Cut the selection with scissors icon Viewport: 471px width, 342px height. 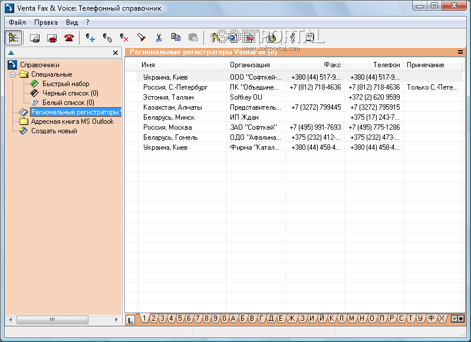tap(159, 38)
